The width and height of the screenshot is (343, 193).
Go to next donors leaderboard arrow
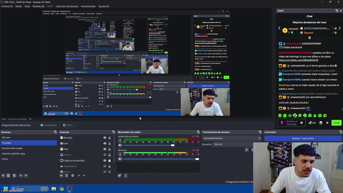click(x=340, y=28)
